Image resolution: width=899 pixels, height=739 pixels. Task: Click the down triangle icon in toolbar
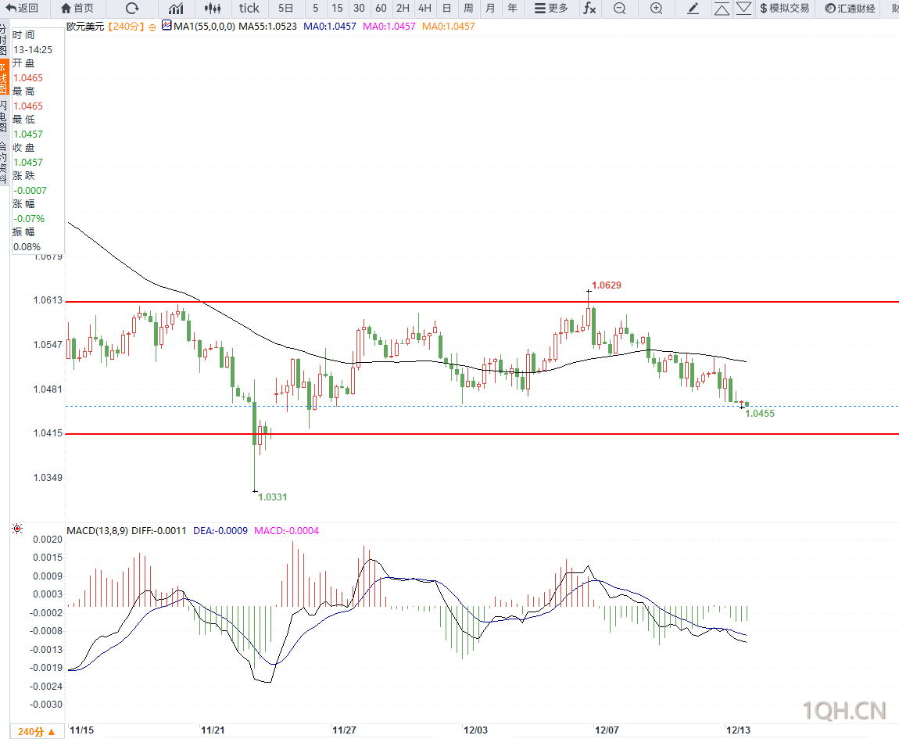click(x=743, y=9)
